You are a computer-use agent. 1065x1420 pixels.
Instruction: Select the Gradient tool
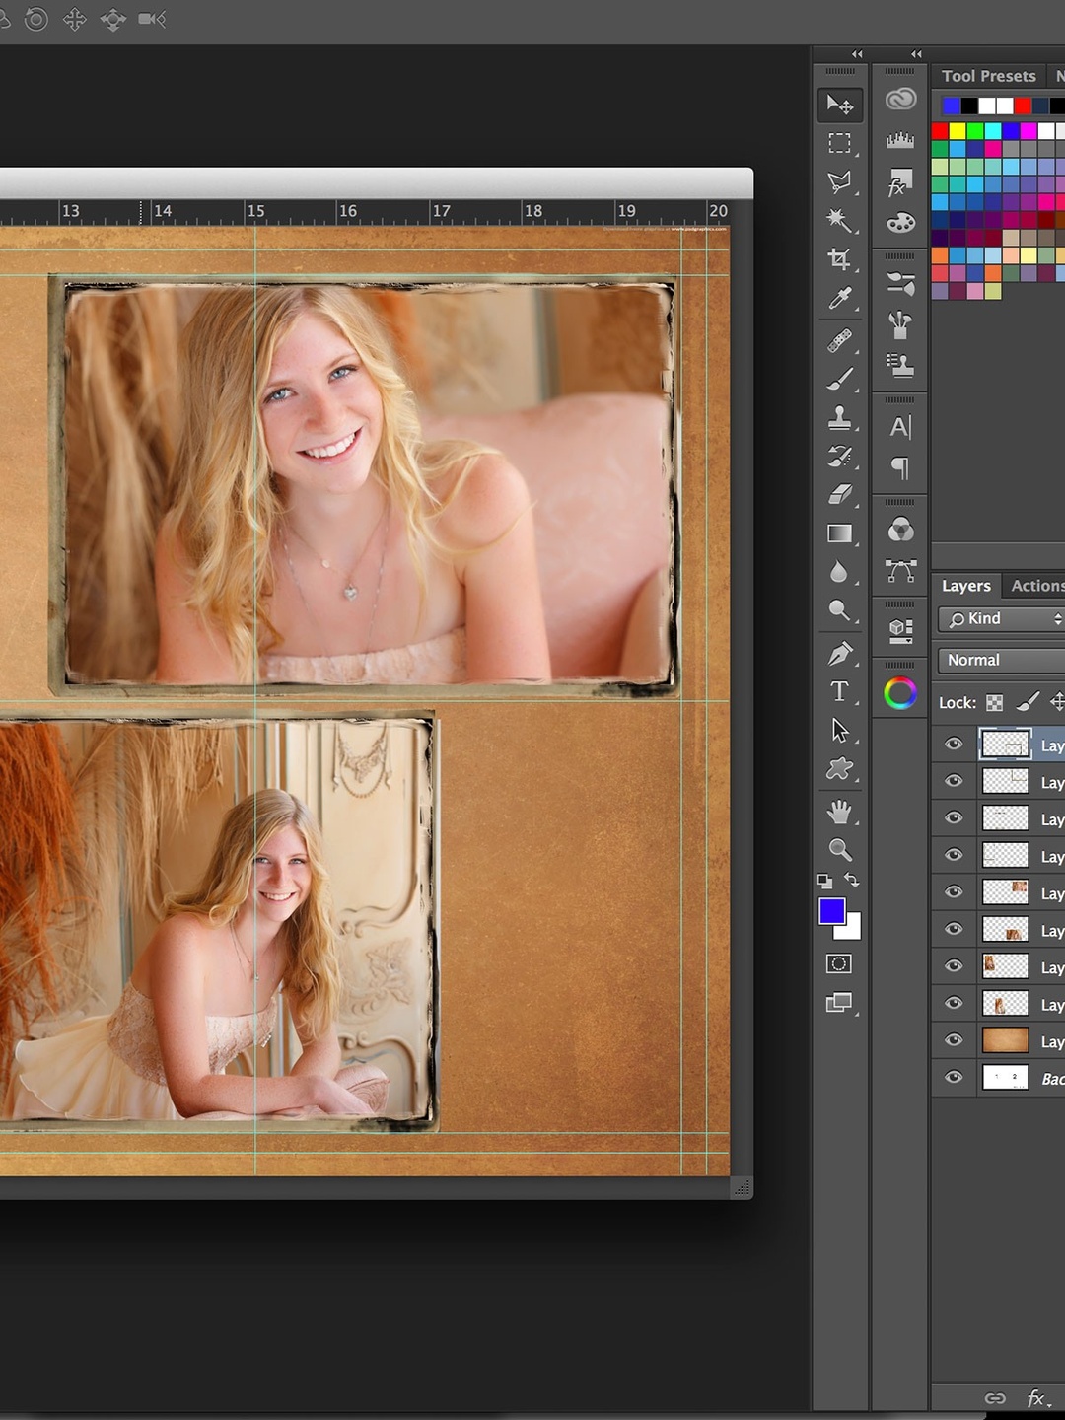click(x=840, y=533)
